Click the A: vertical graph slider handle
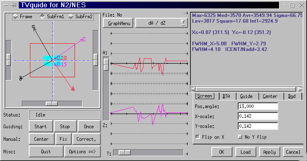307x161 pixels. click(x=106, y=64)
